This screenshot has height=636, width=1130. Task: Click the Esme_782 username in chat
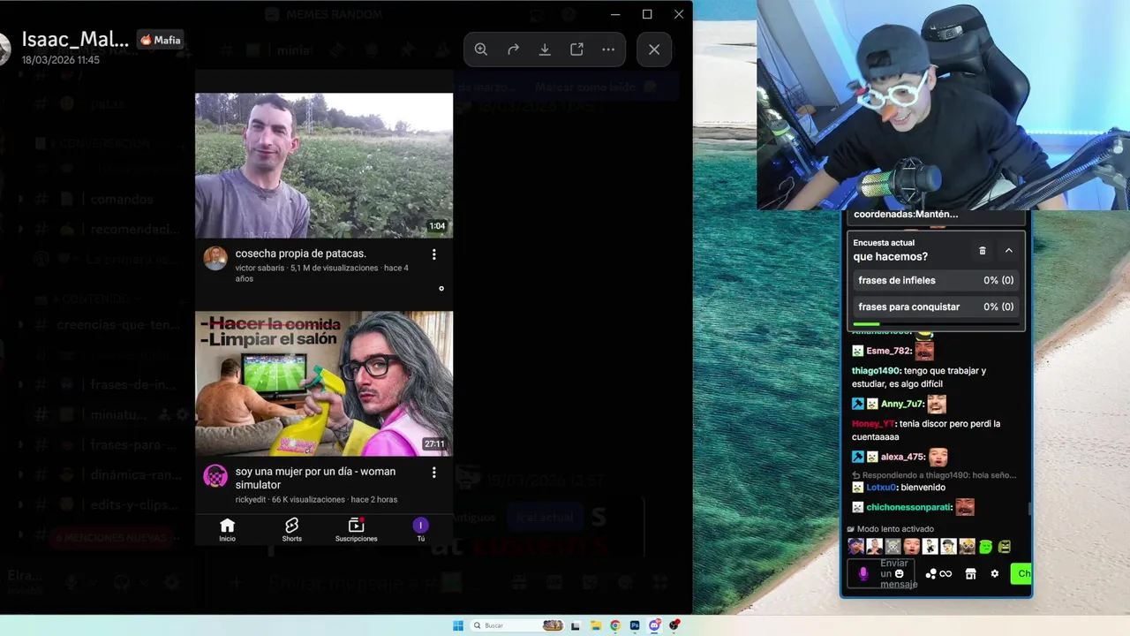(888, 351)
